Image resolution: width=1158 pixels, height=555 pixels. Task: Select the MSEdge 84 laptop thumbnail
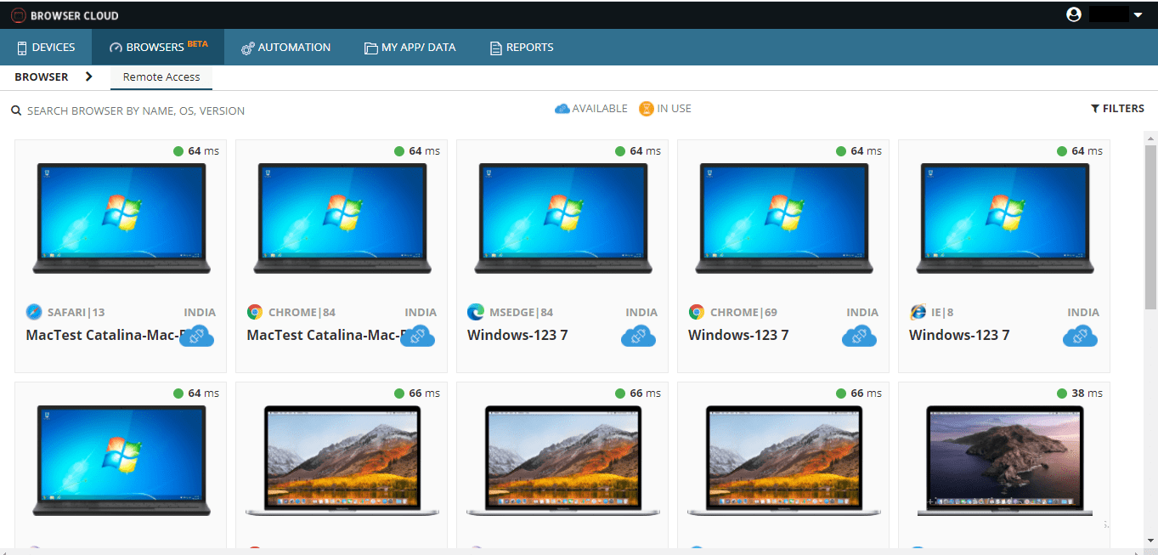(563, 218)
